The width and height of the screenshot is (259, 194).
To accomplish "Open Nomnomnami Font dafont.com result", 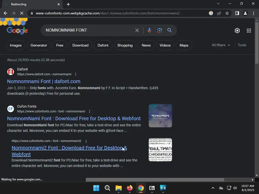I will pos(44,81).
